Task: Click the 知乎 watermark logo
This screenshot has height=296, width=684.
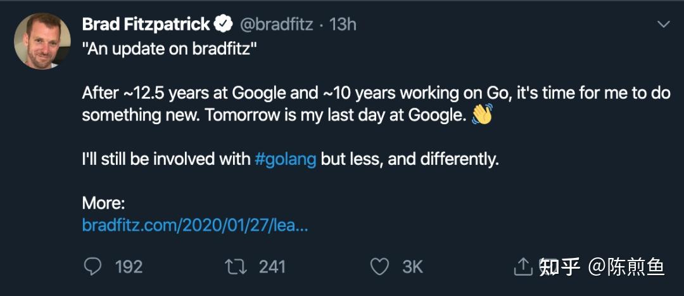Action: pyautogui.click(x=560, y=267)
